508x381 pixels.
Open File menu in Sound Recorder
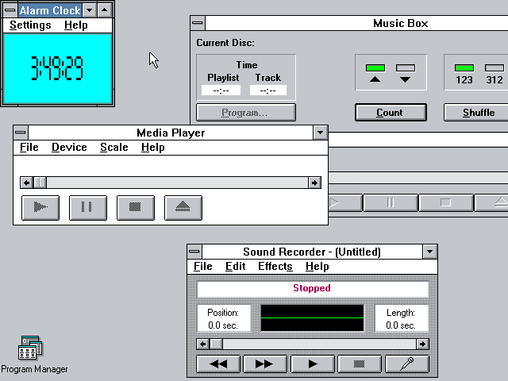point(203,267)
